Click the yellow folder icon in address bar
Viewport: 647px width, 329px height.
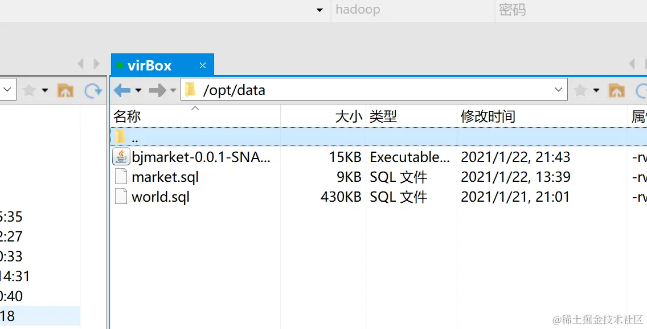pos(190,89)
